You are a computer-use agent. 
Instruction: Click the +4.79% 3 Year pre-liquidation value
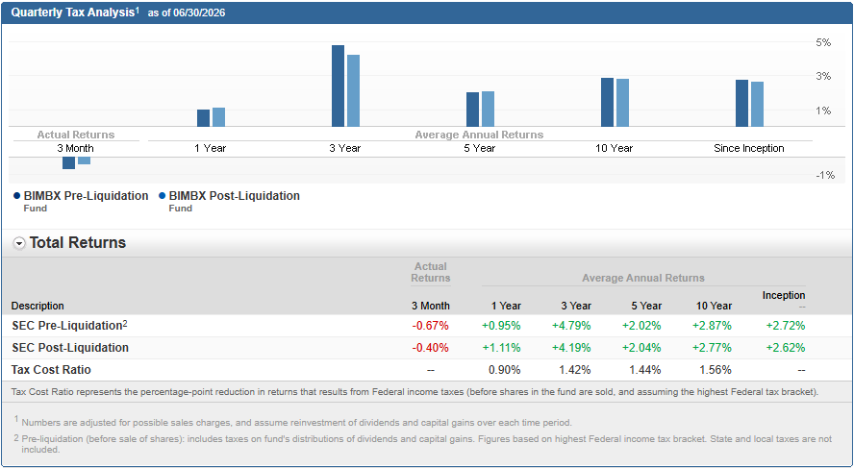[571, 326]
